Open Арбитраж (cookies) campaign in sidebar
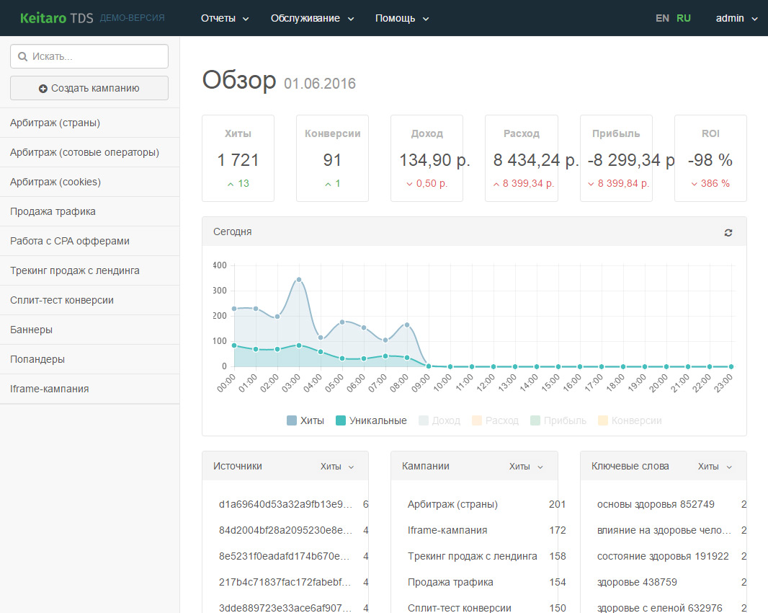 pyautogui.click(x=55, y=182)
